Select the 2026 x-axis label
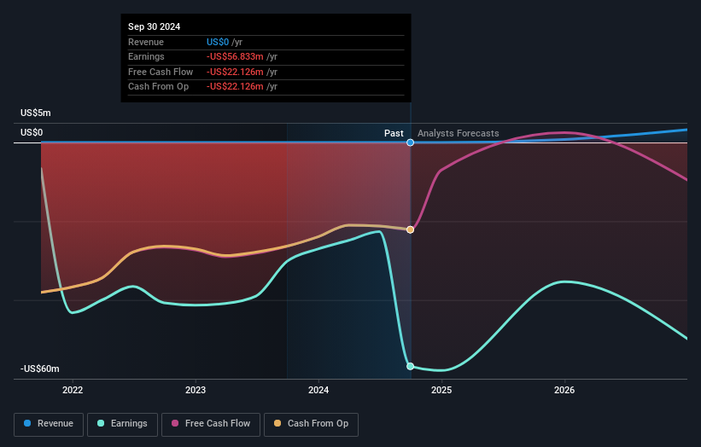Viewport: 701px width, 447px height. click(x=564, y=390)
